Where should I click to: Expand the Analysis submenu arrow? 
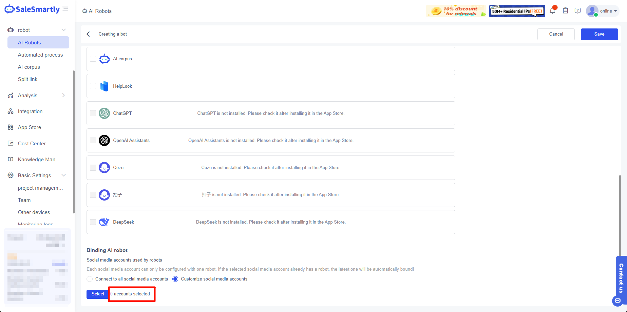(63, 96)
